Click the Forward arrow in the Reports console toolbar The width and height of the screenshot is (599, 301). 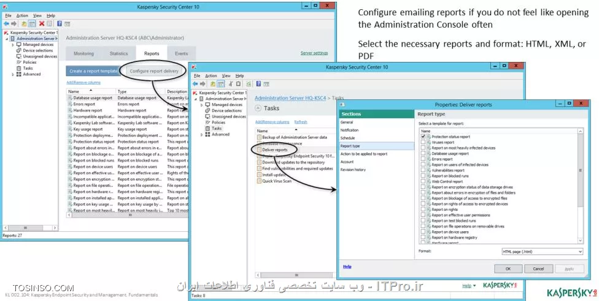click(x=14, y=24)
